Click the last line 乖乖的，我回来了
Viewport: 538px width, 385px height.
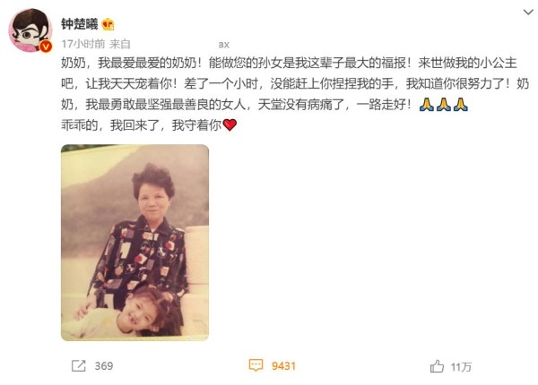tap(142, 125)
